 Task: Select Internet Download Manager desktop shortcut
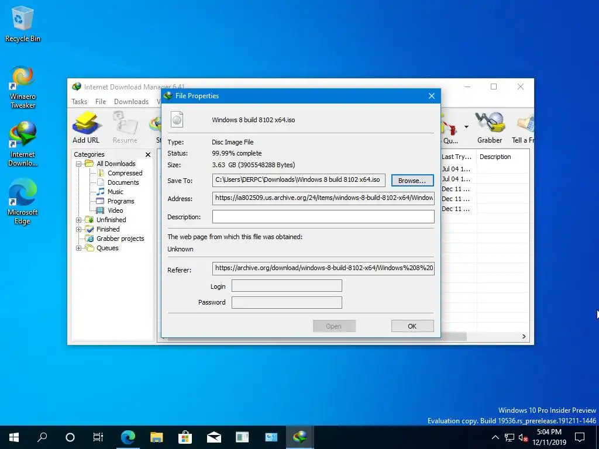pyautogui.click(x=23, y=144)
